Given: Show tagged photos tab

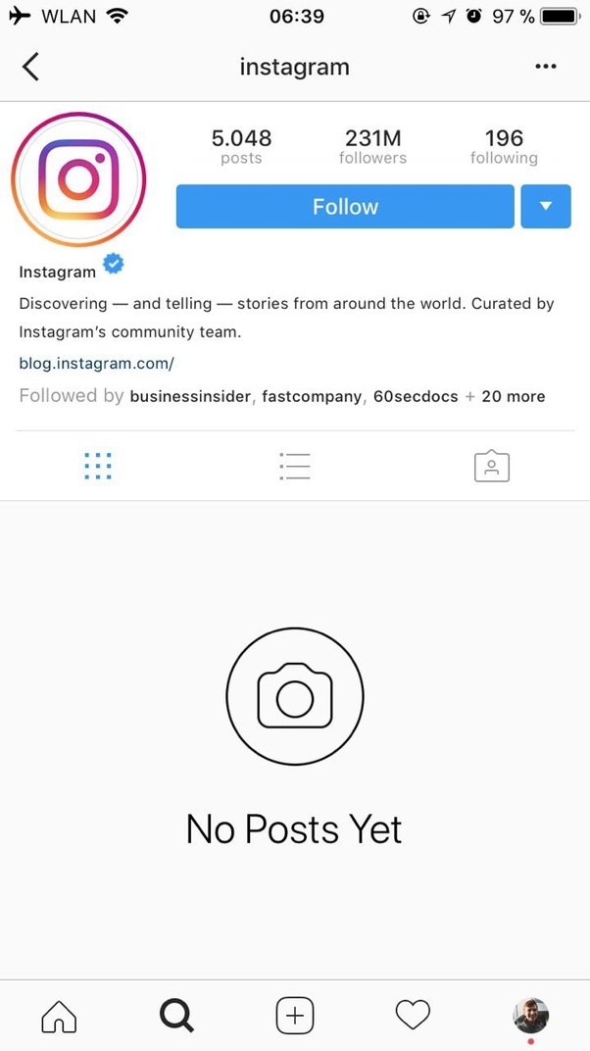Looking at the screenshot, I should point(492,466).
